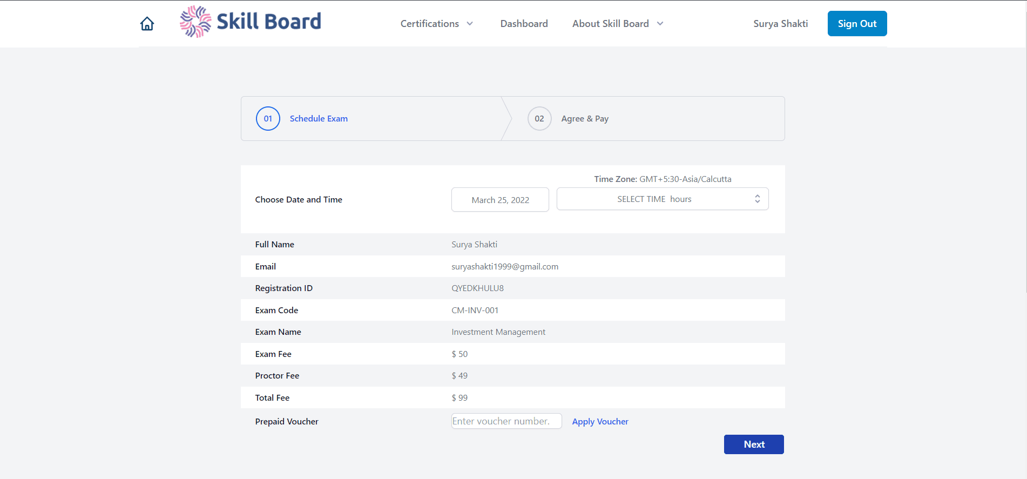Image resolution: width=1027 pixels, height=479 pixels.
Task: Click the Apply Voucher link
Action: pyautogui.click(x=600, y=422)
